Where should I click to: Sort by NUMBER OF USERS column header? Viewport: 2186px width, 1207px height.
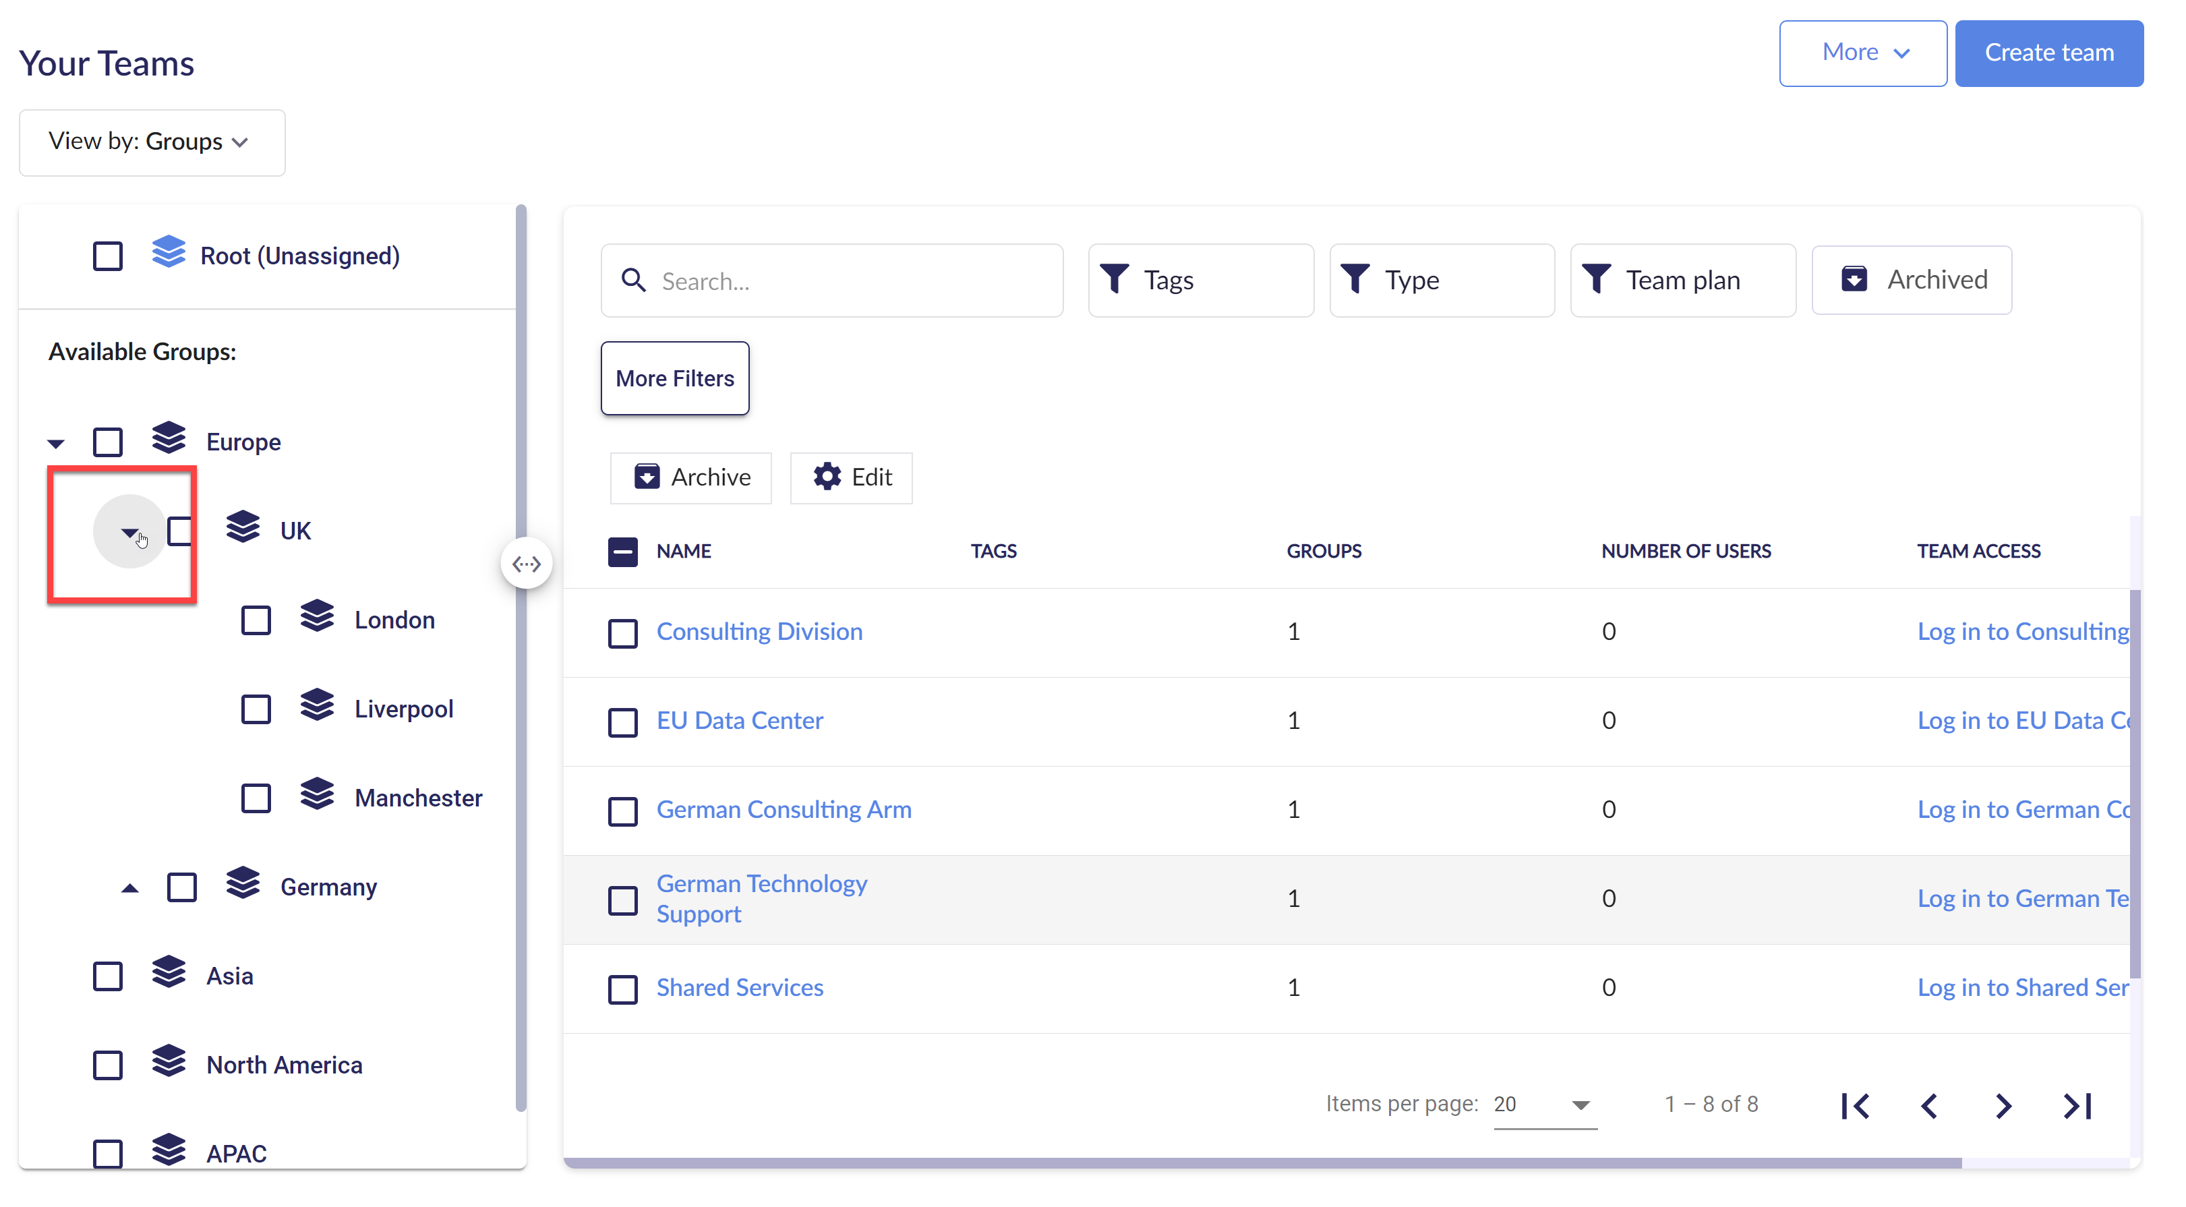coord(1685,552)
